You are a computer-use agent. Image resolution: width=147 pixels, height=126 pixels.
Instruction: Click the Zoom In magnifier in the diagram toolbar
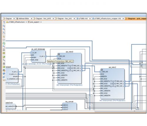tap(4, 26)
